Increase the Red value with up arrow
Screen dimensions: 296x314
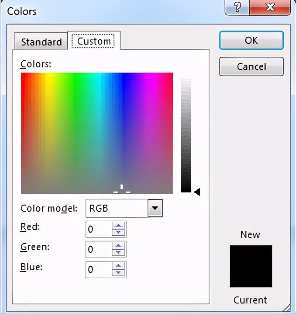tap(119, 226)
